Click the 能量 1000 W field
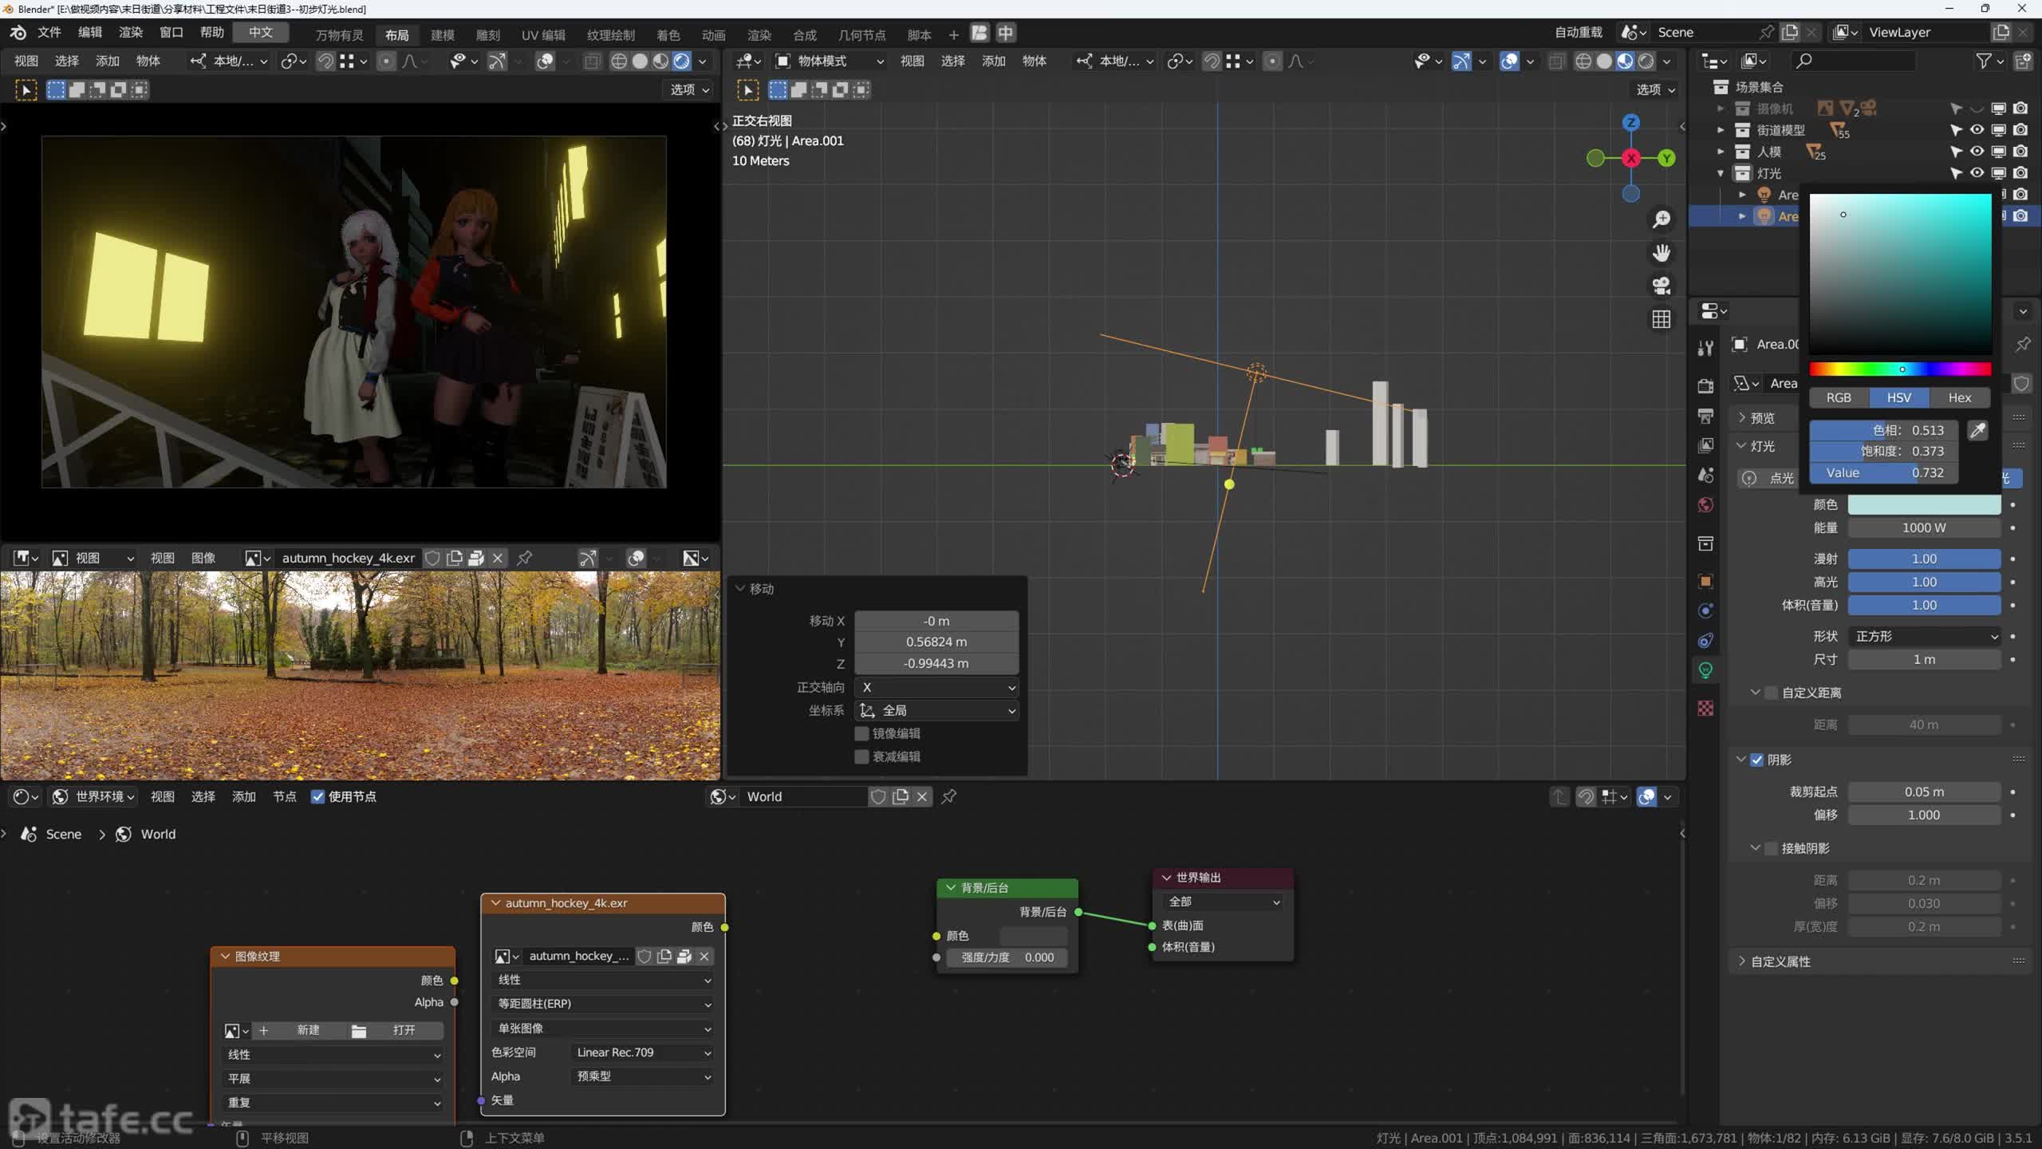This screenshot has height=1149, width=2042. pyautogui.click(x=1924, y=527)
